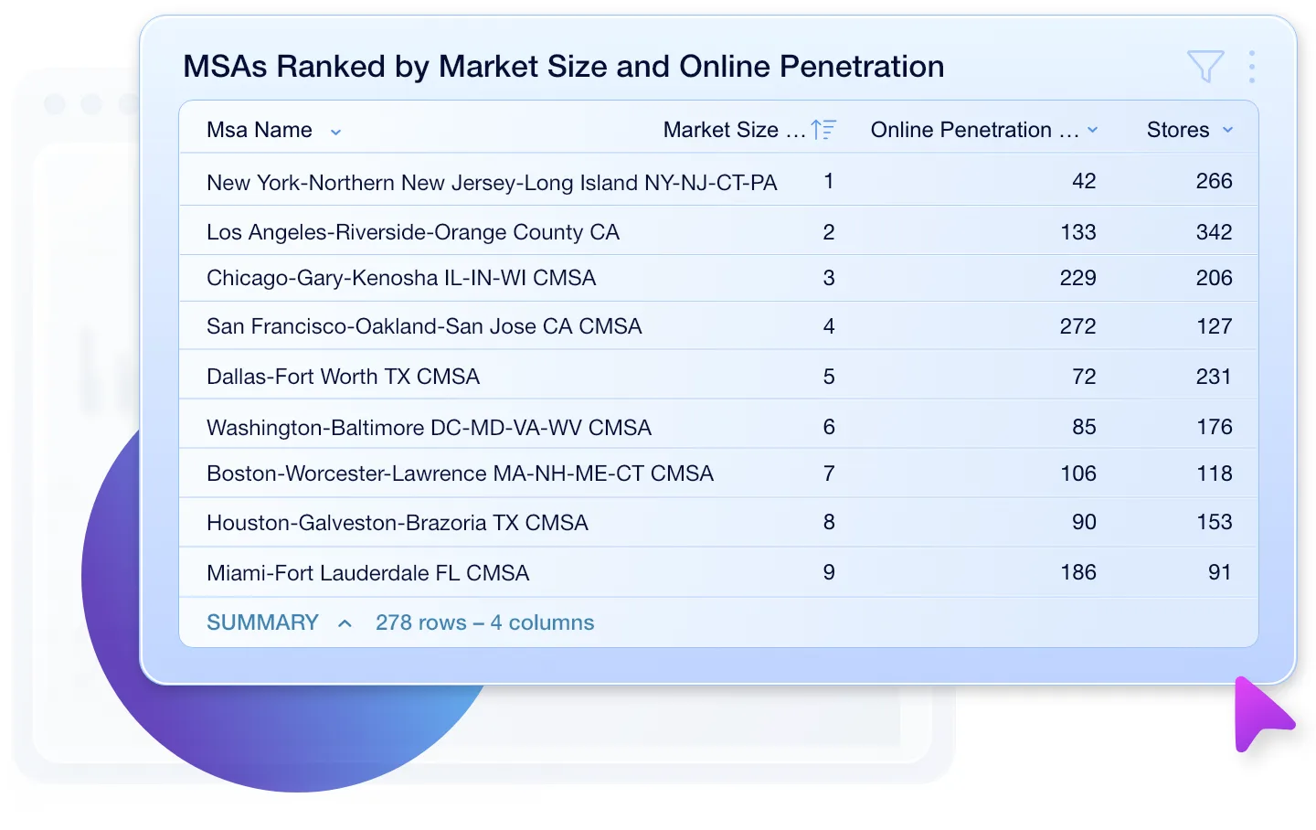Select the Chicago-Gary-Kenosha IL-IN-WI row
Image resolution: width=1316 pixels, height=830 pixels.
(402, 278)
